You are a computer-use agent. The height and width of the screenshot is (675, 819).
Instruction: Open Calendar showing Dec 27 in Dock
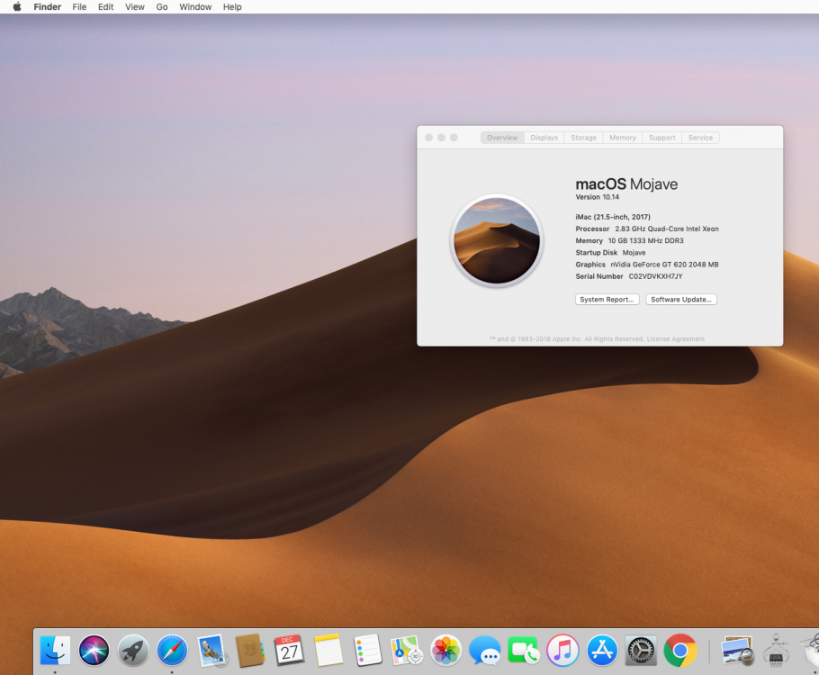coord(290,651)
